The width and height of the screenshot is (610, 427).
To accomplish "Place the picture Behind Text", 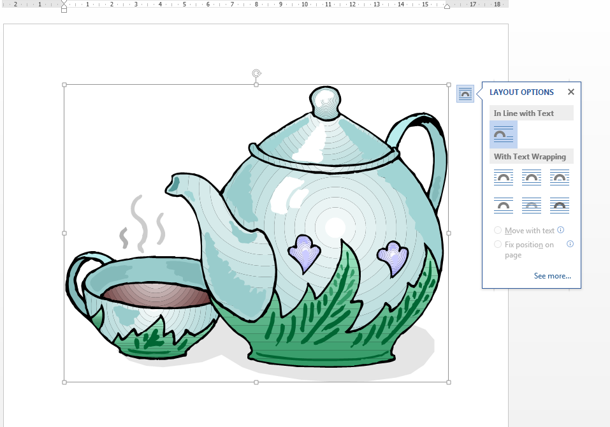I will [x=531, y=205].
